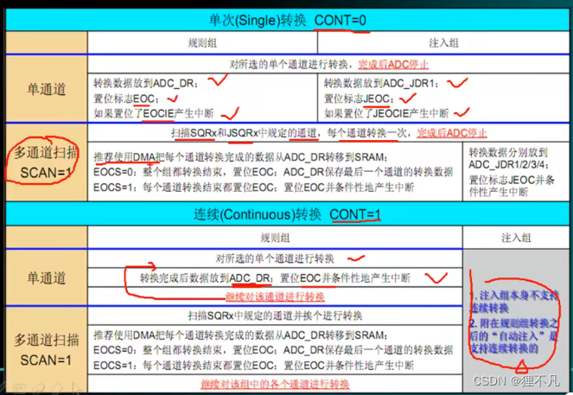
Task: Click 对所选的单个通道进行转换 in continuous section
Action: tap(275, 258)
